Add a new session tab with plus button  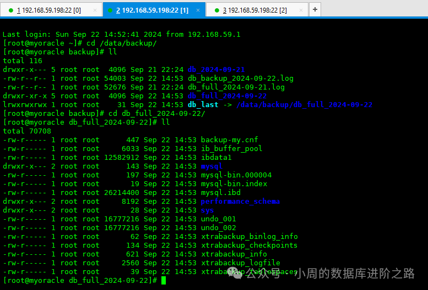315,9
